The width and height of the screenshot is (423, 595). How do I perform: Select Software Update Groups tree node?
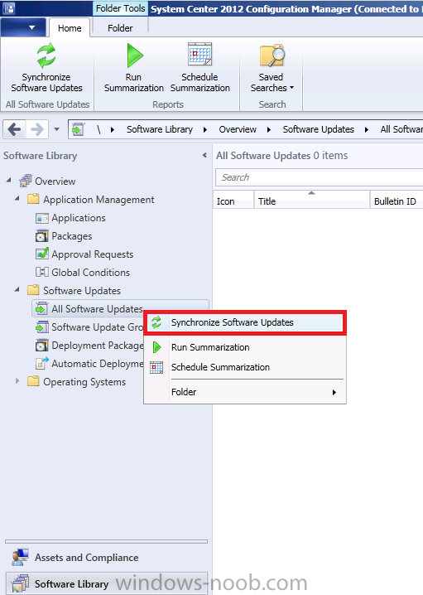coord(98,327)
